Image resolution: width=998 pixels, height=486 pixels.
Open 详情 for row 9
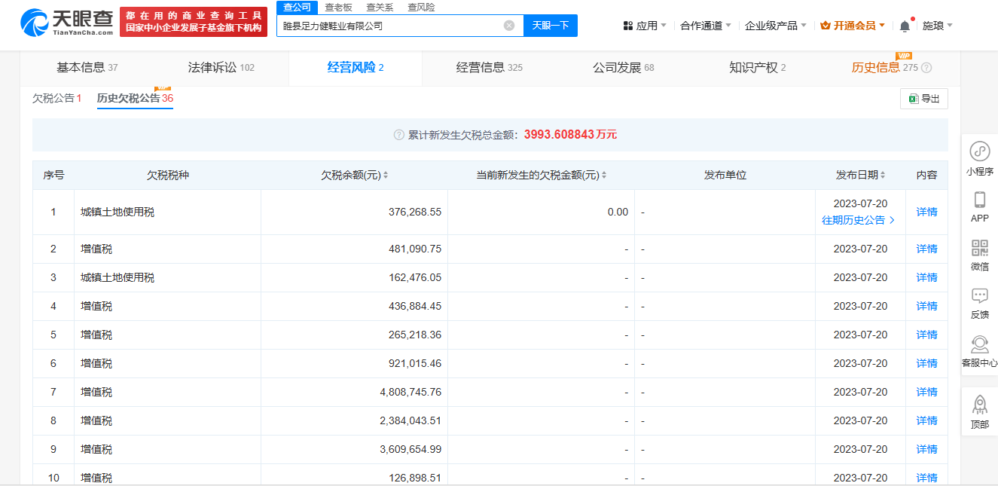(x=926, y=449)
